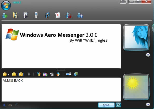Click the By Will "Willz" Ingles text
154x109 pixels.
[88, 40]
